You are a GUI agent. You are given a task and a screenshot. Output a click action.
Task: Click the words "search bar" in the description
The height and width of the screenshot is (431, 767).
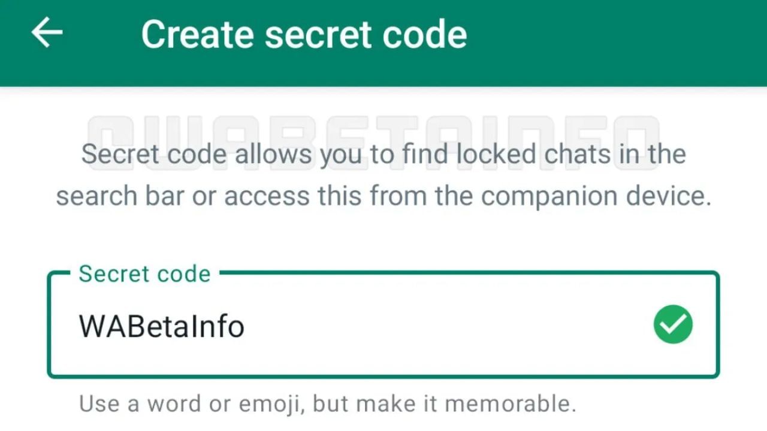[x=119, y=196]
